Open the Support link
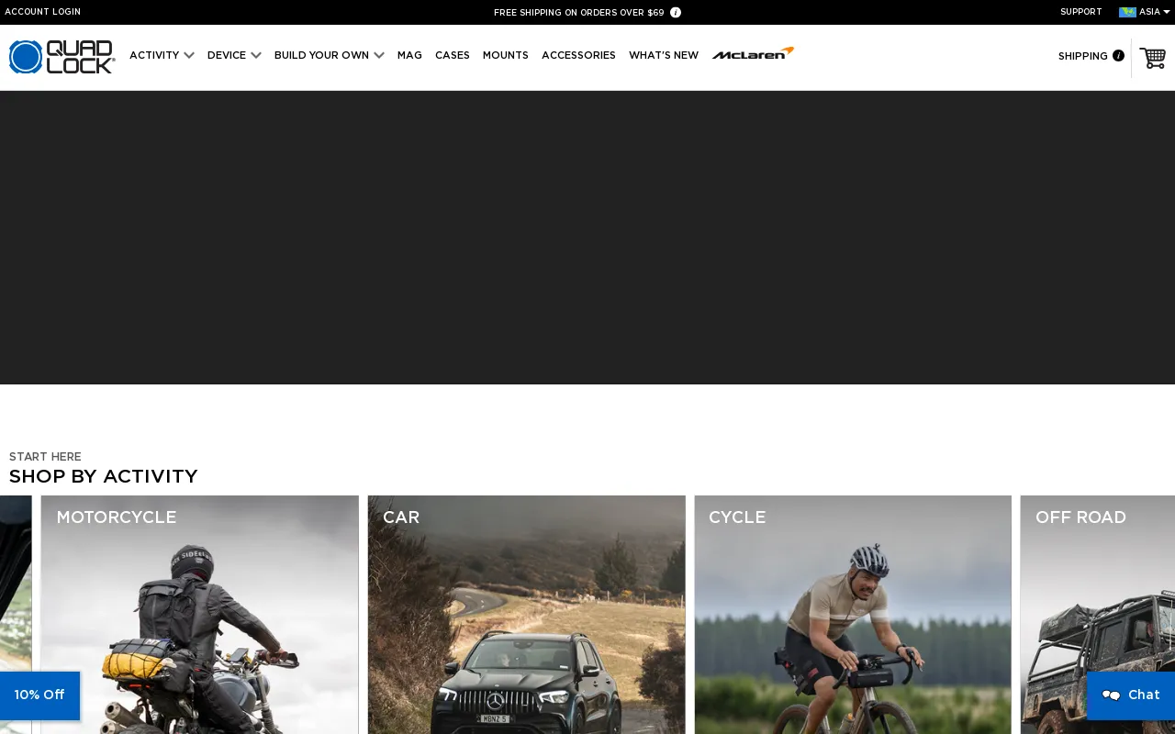The height and width of the screenshot is (734, 1175). pyautogui.click(x=1081, y=12)
